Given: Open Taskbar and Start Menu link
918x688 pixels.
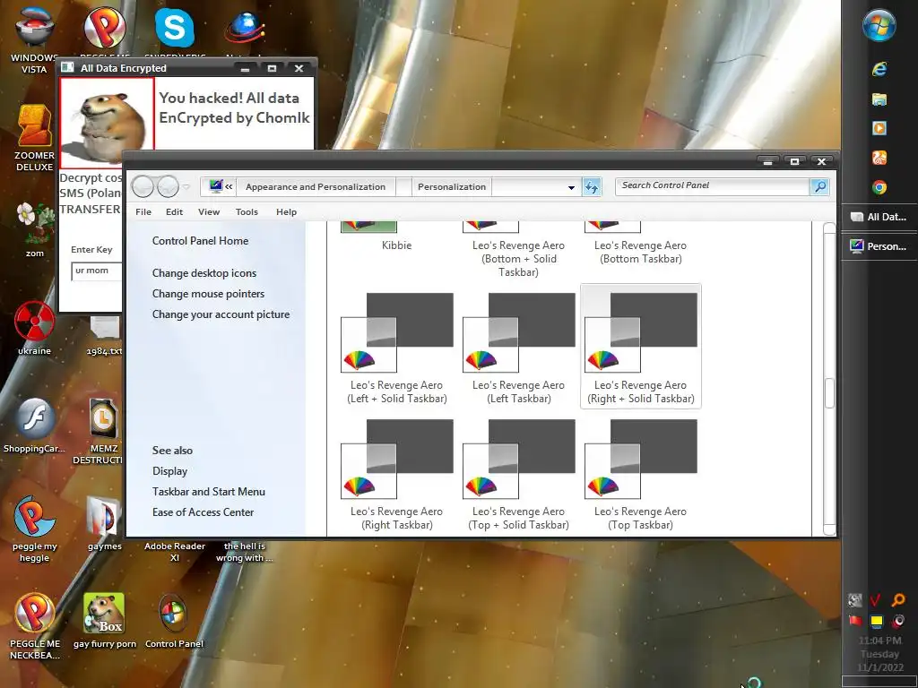Looking at the screenshot, I should click(208, 492).
